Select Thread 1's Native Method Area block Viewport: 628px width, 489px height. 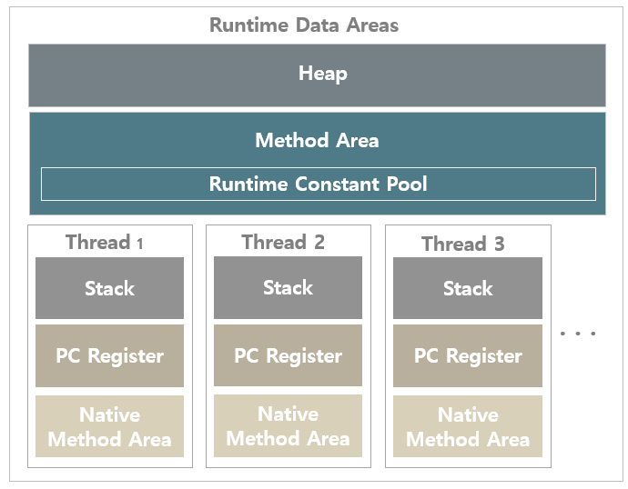pos(110,426)
